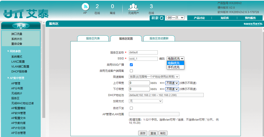Image resolution: width=264 pixels, height=137 pixels.
Task: Click the UTT 艾泰 logo
Action: click(26, 13)
